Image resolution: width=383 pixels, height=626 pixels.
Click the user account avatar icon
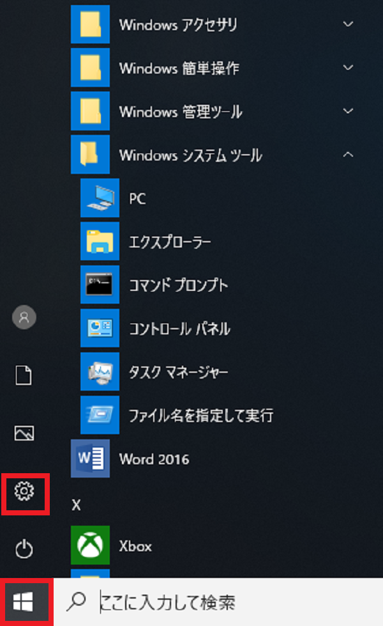click(24, 317)
